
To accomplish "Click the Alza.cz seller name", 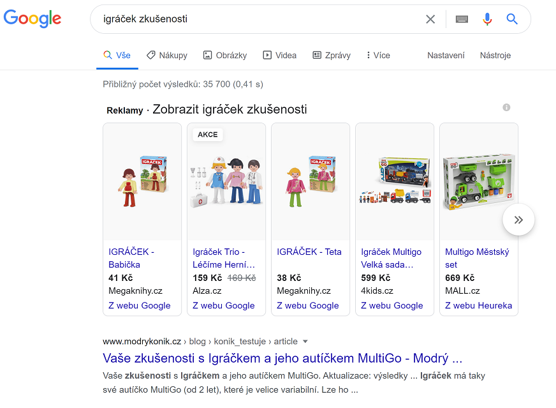I will (207, 291).
